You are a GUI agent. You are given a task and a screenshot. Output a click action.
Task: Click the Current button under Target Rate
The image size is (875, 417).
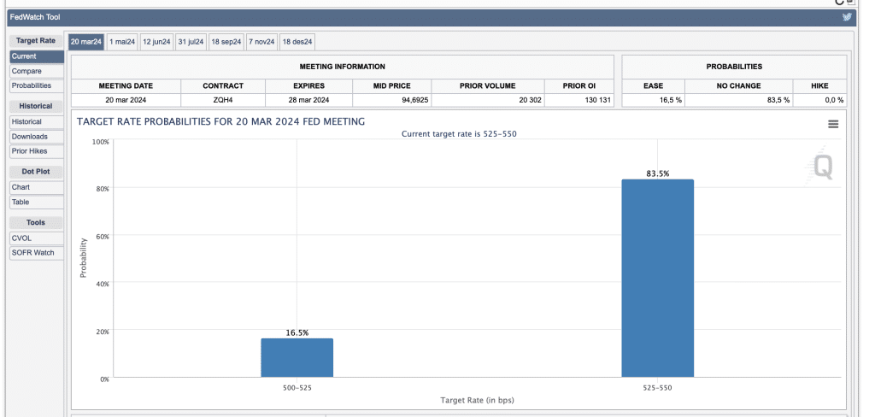[x=36, y=56]
